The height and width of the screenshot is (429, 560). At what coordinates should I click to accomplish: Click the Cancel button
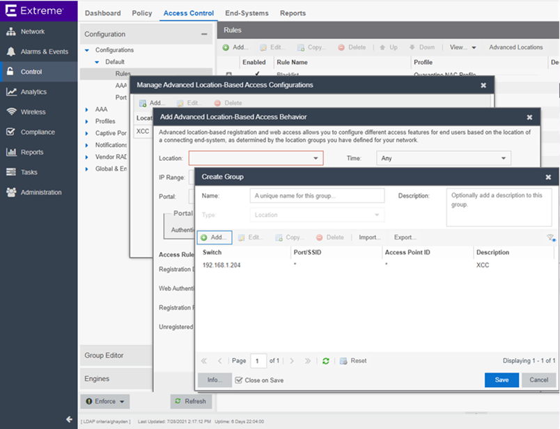click(x=539, y=380)
